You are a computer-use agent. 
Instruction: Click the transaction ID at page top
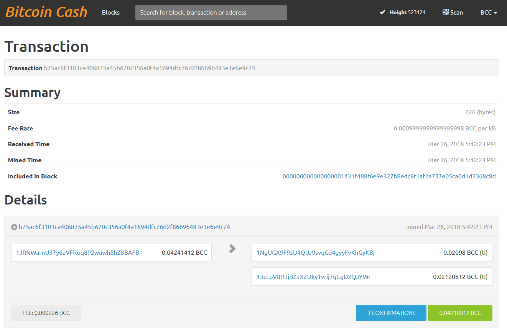coord(149,68)
